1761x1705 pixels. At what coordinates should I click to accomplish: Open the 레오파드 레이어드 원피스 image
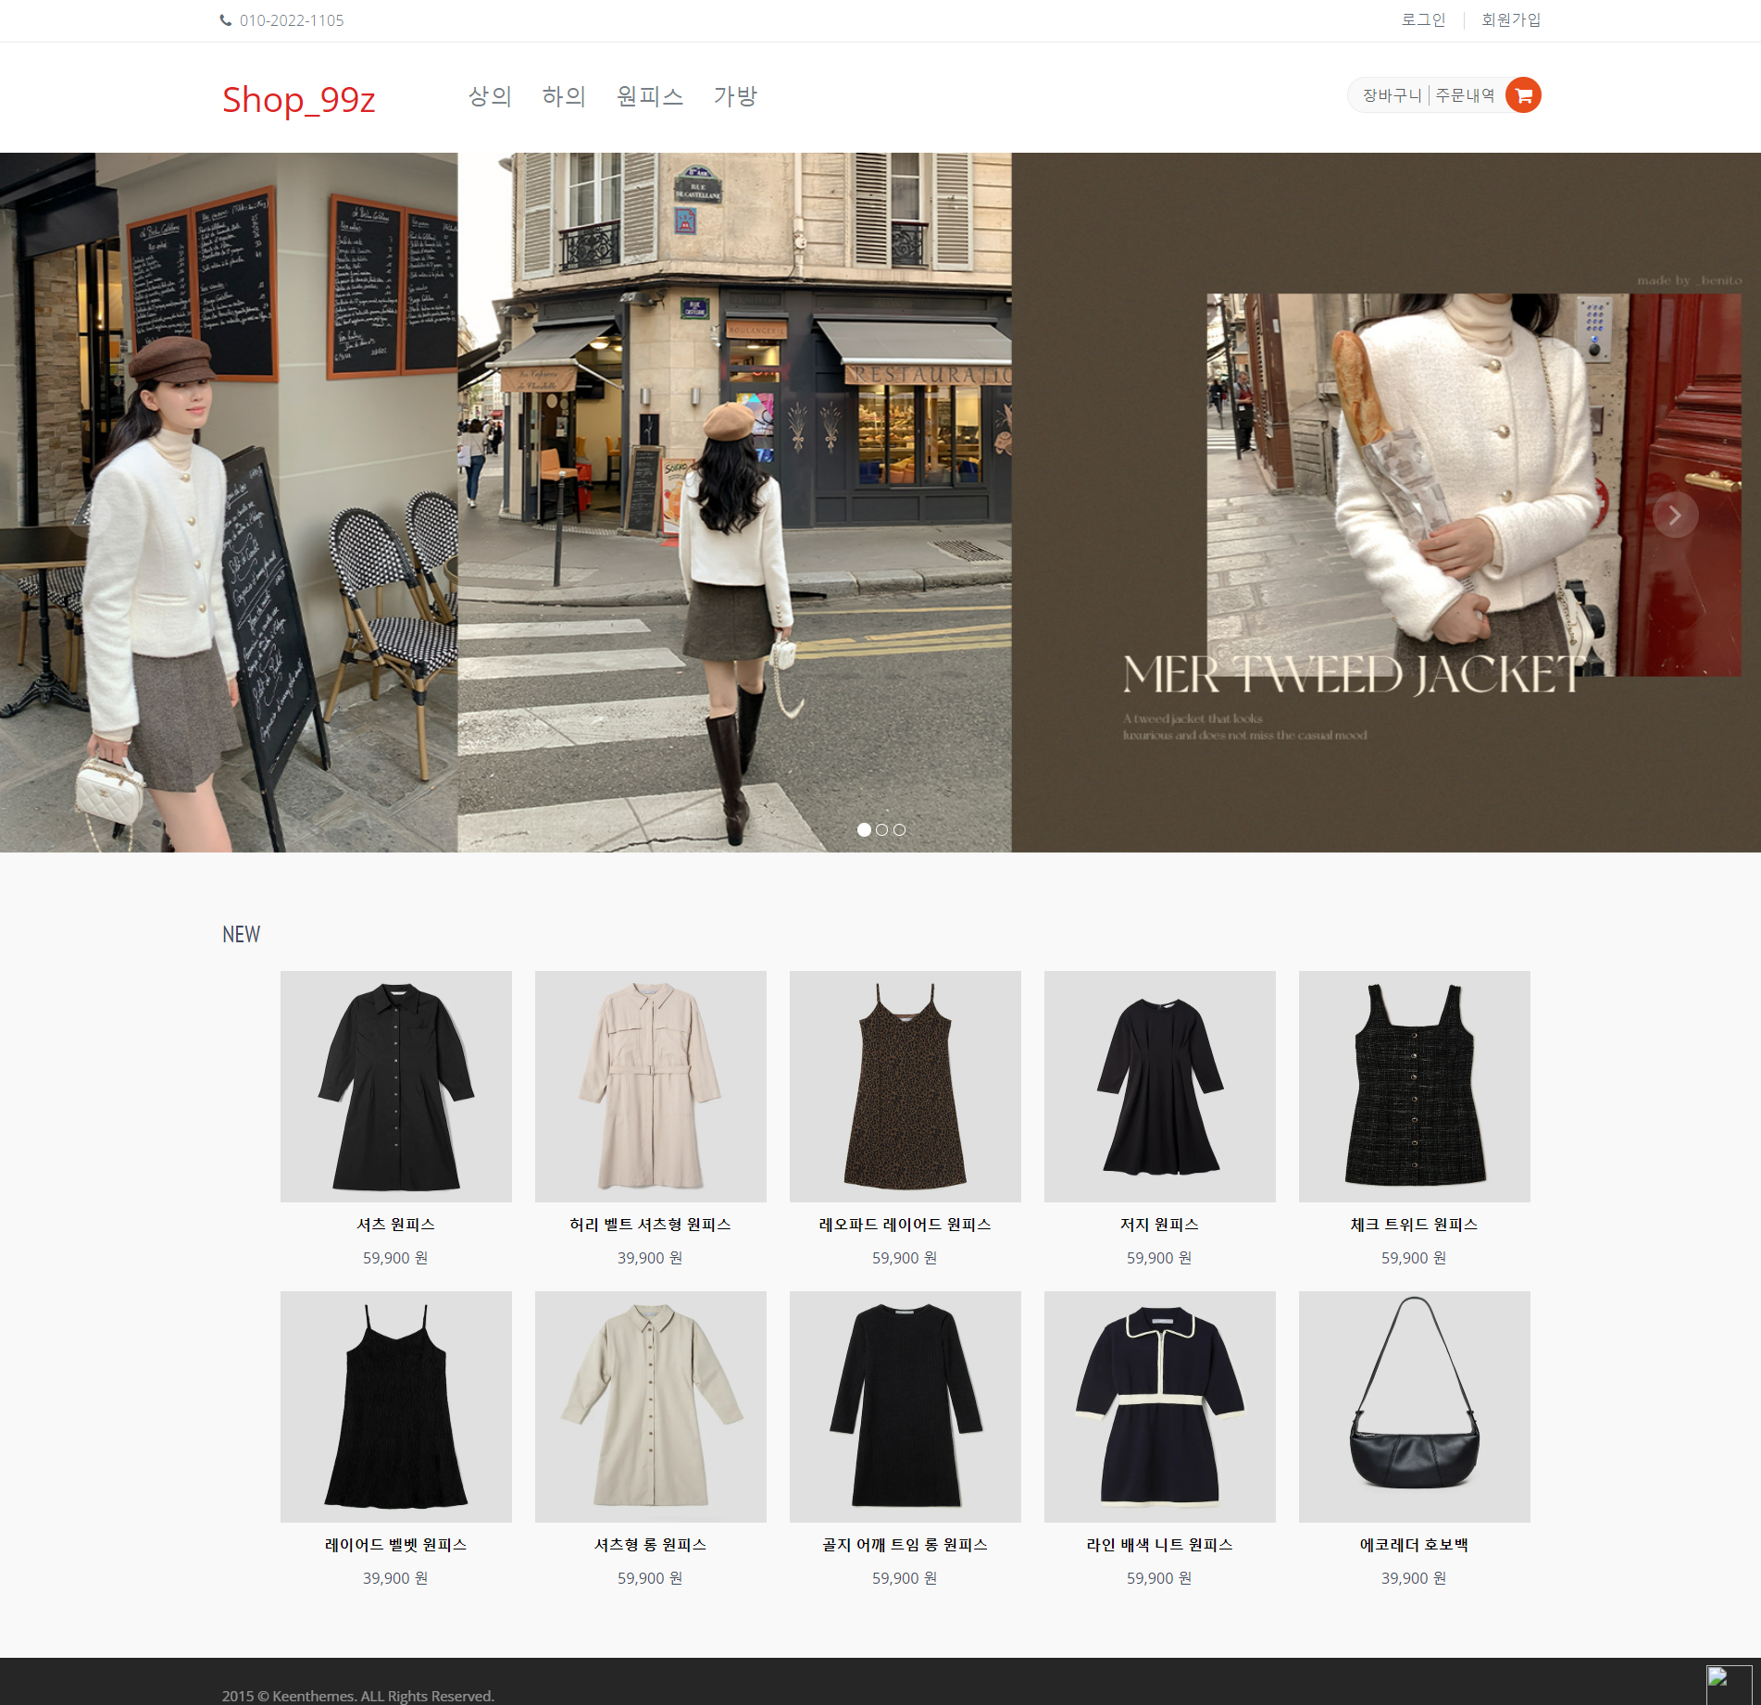tap(905, 1087)
